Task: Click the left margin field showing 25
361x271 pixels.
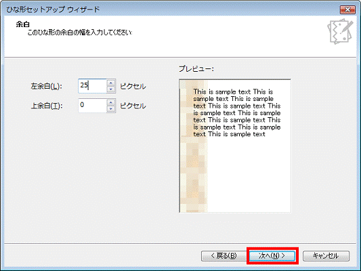Action: tap(92, 86)
